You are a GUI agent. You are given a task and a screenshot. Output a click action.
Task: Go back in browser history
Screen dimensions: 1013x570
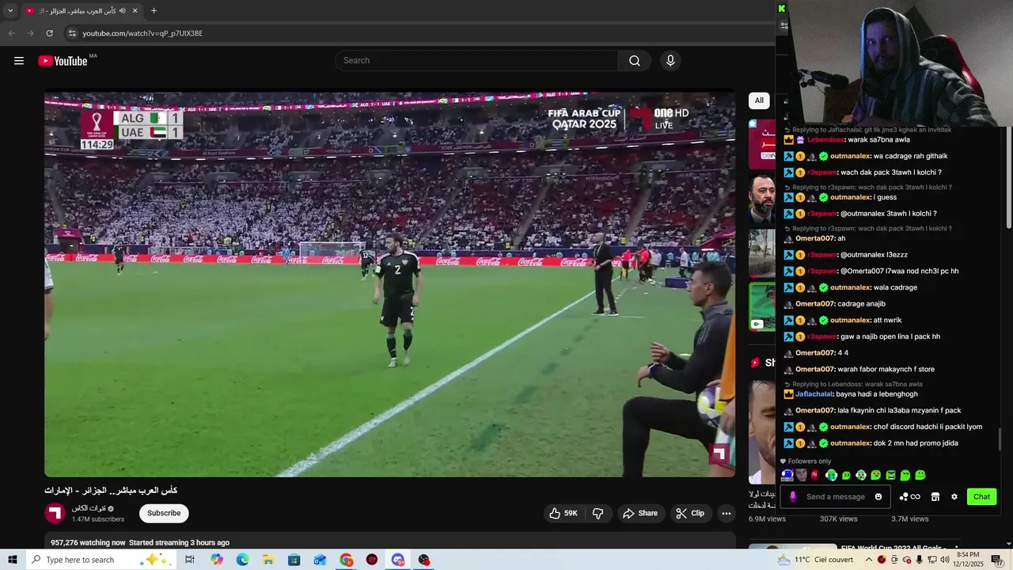(x=11, y=33)
